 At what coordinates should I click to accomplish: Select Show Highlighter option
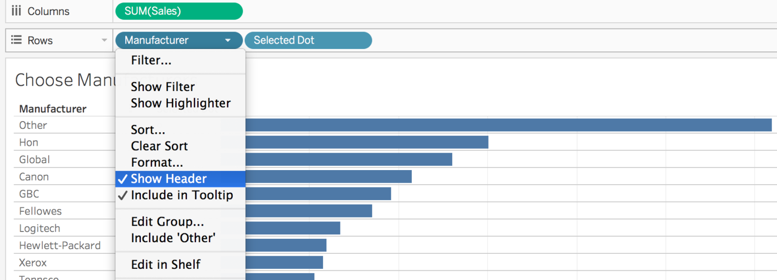point(181,103)
